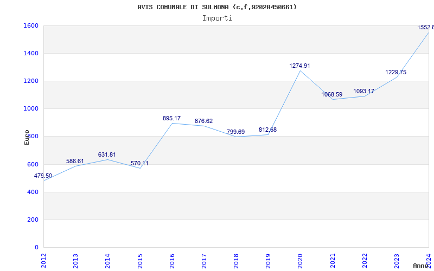Click the y-axis value 1400
Viewport: 434px width, 271px height.
pyautogui.click(x=30, y=53)
